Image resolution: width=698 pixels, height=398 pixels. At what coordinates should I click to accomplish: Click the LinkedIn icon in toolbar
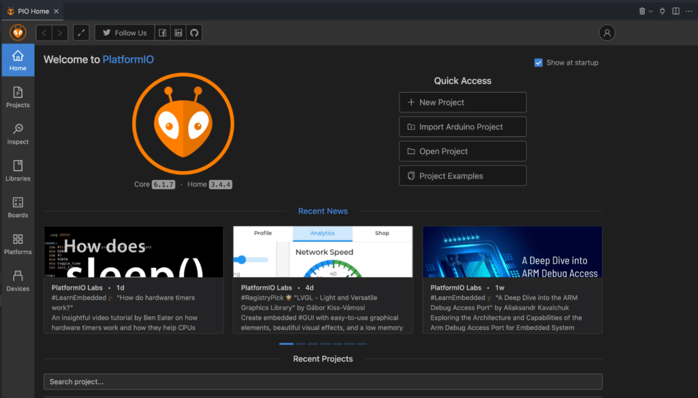pos(179,33)
